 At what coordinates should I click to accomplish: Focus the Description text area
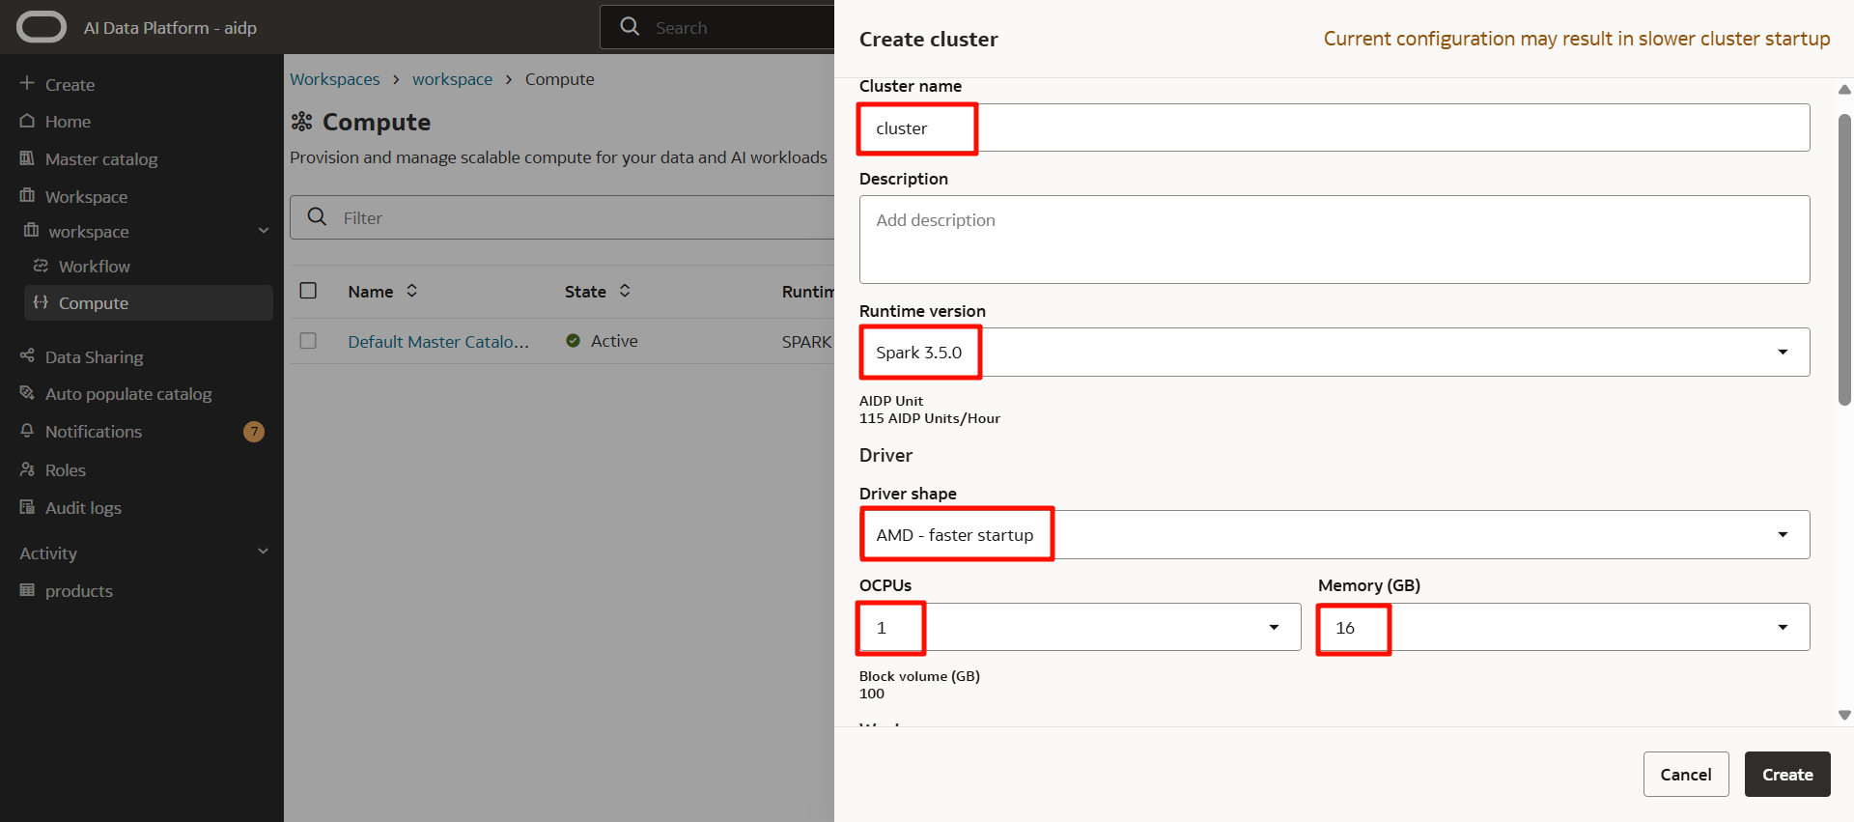1334,240
